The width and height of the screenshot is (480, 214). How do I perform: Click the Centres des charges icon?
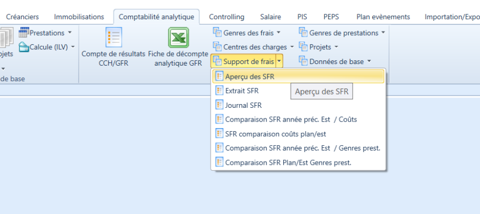(217, 47)
